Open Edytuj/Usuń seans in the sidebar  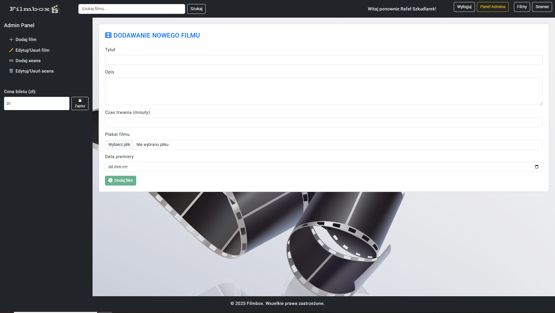point(34,71)
